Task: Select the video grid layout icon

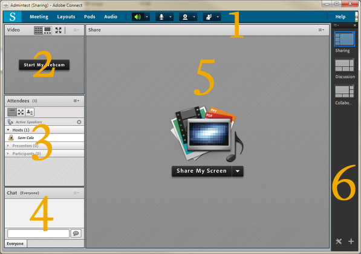Action: coord(39,30)
